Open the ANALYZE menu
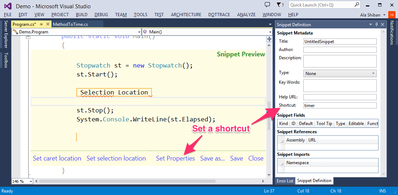The height and width of the screenshot is (195, 398). coord(247,15)
